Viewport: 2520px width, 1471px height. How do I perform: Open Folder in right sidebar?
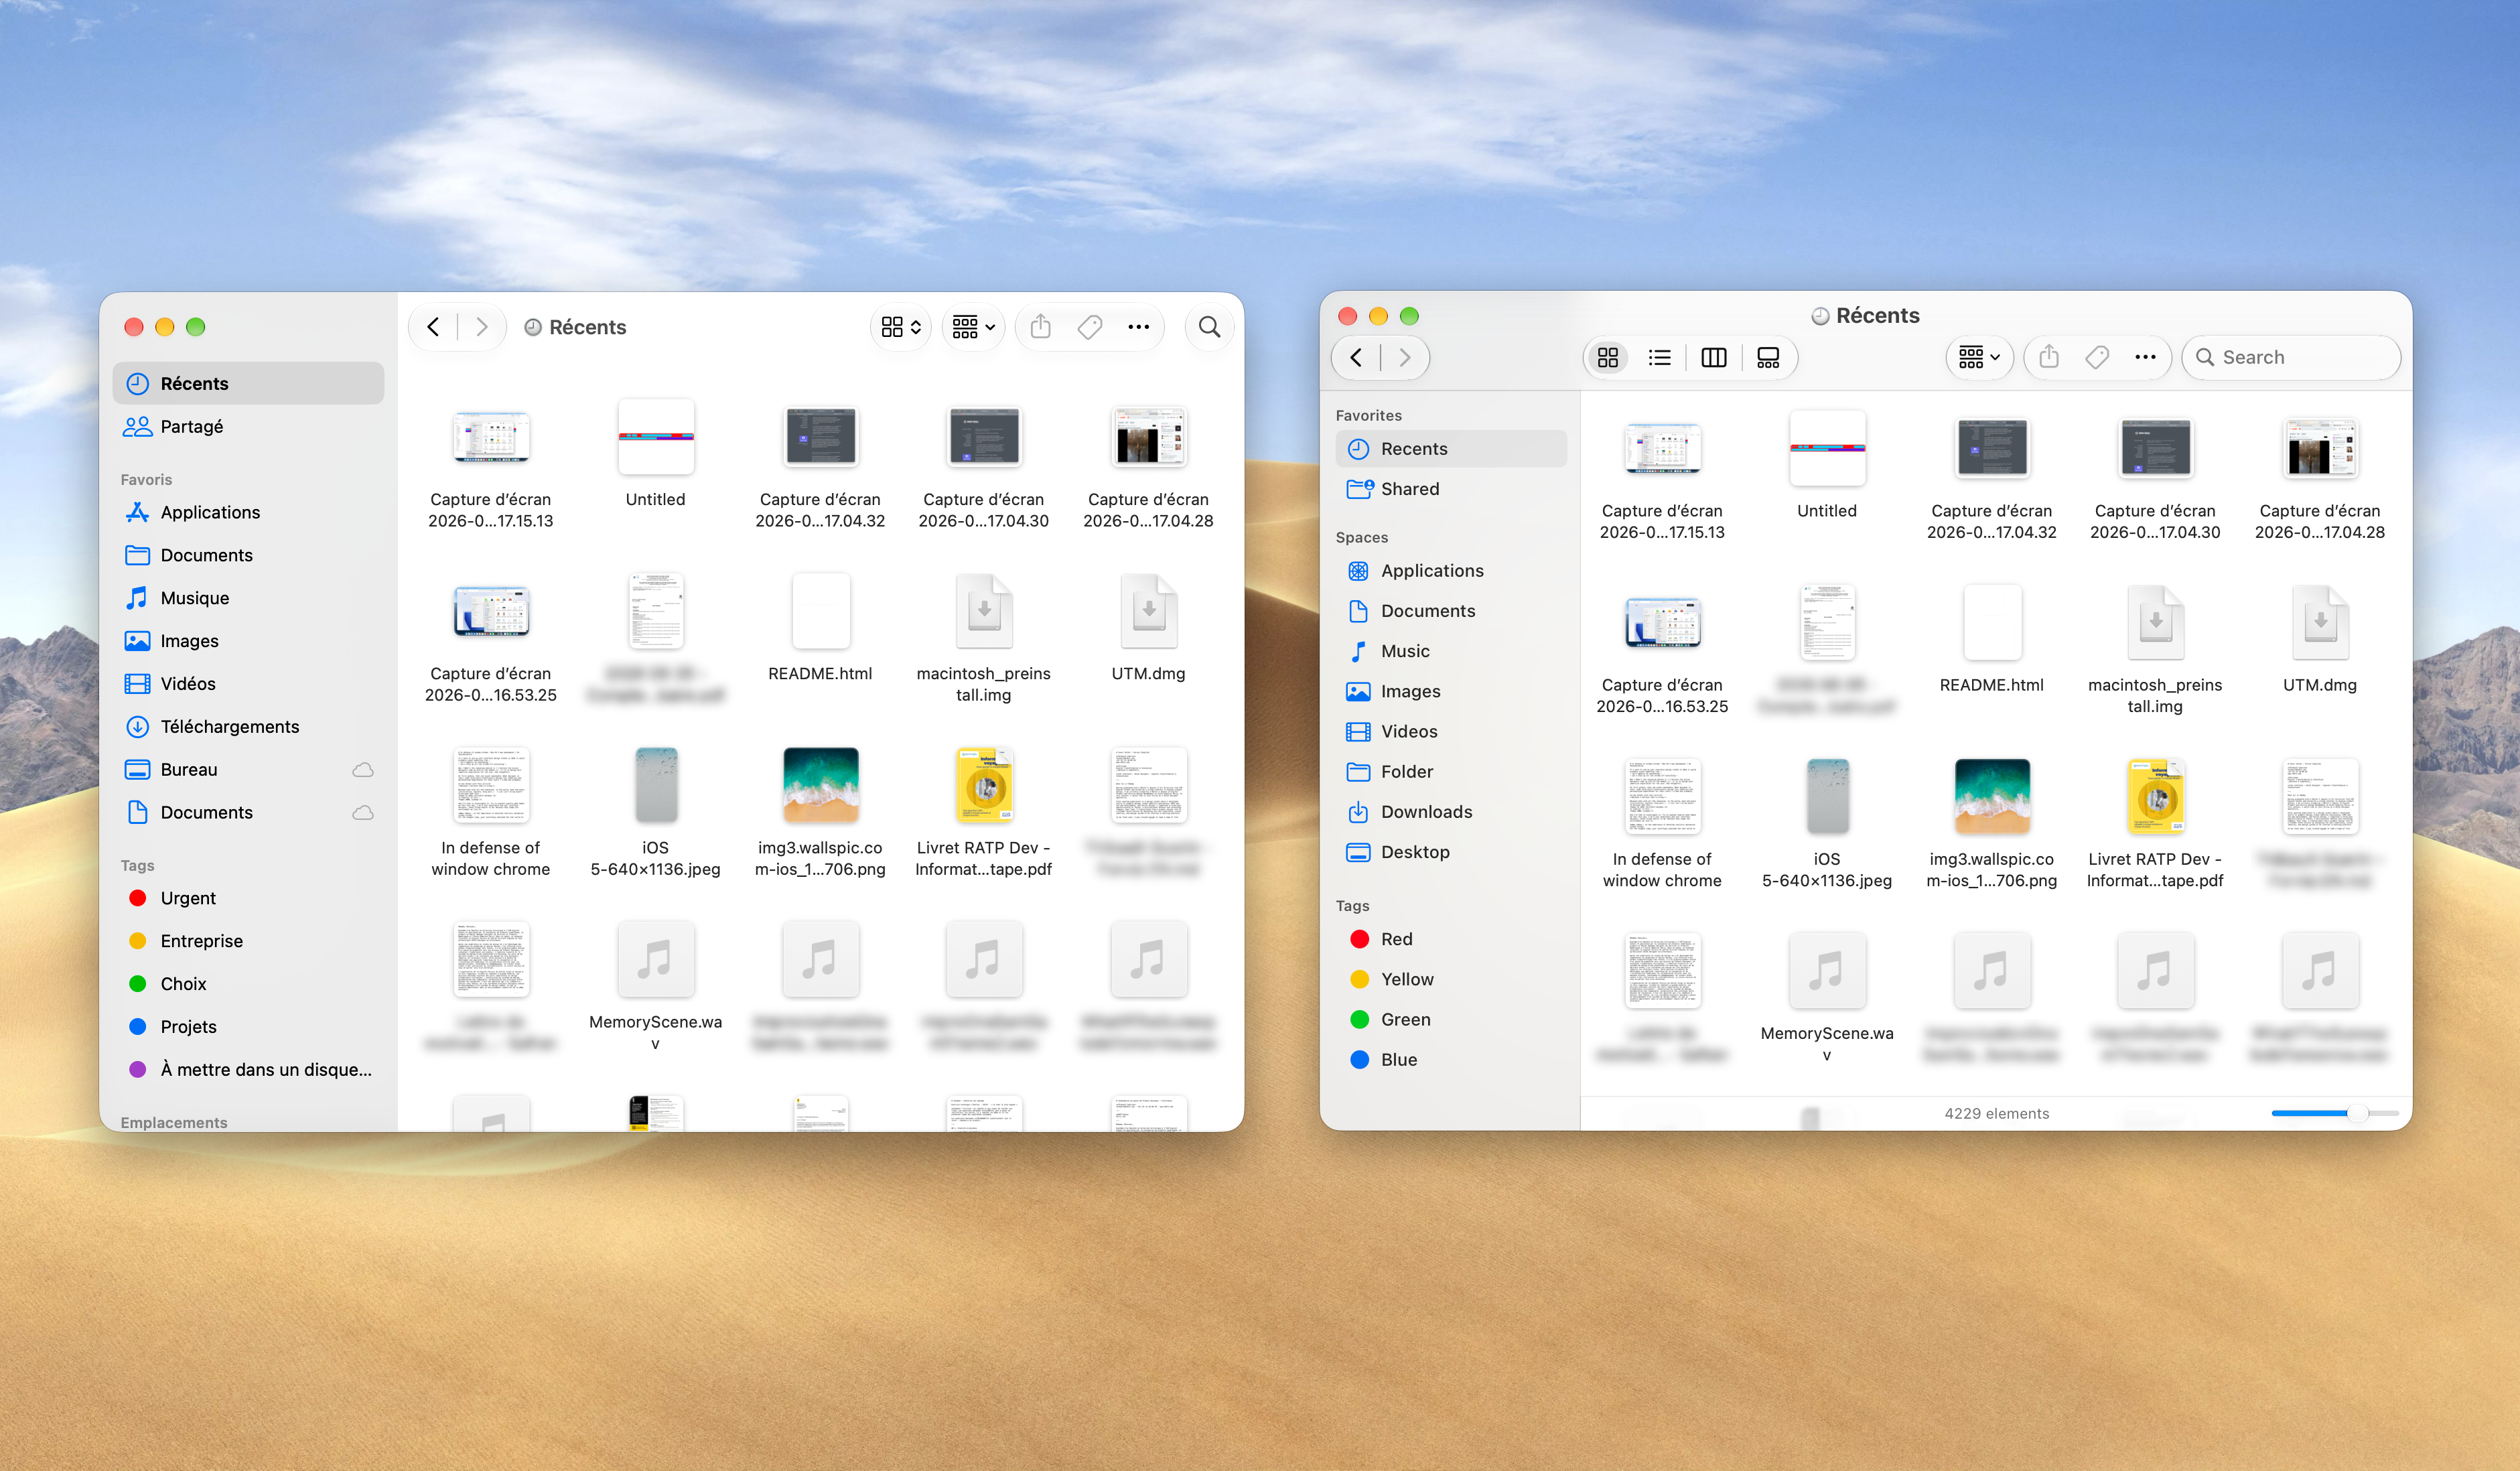click(x=1451, y=772)
